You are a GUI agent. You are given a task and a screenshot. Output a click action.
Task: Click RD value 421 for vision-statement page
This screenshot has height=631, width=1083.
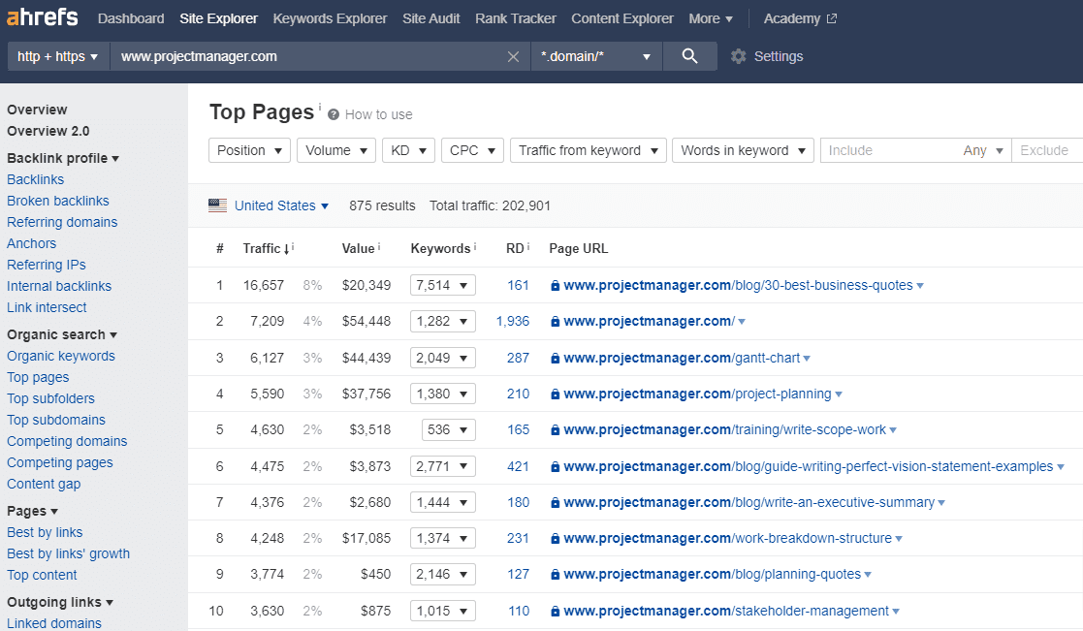pyautogui.click(x=518, y=466)
